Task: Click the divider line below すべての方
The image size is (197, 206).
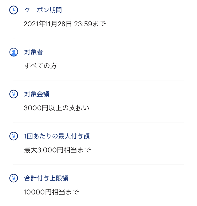Action: coord(98,80)
